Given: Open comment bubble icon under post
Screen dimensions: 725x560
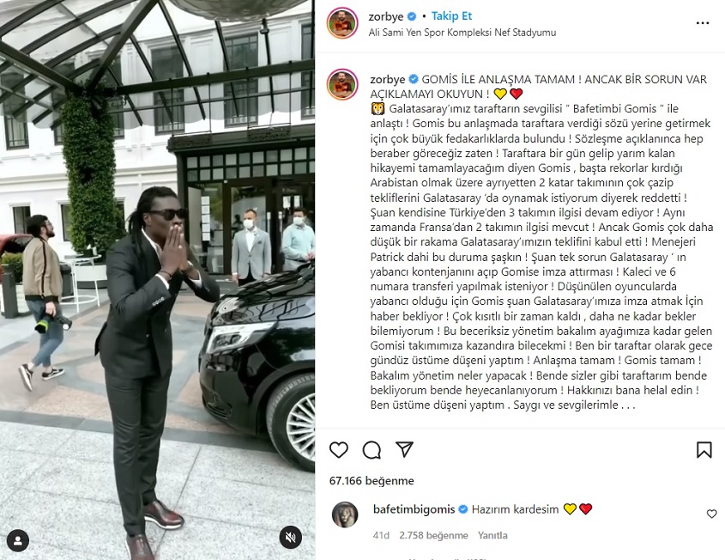Looking at the screenshot, I should pyautogui.click(x=372, y=450).
